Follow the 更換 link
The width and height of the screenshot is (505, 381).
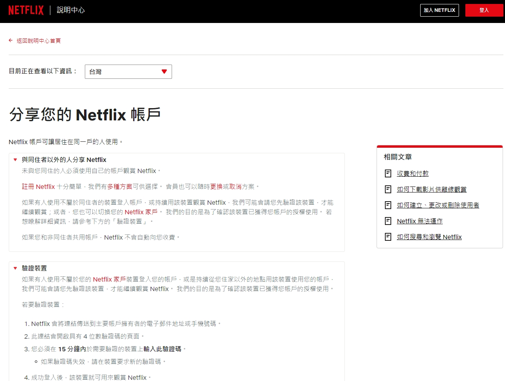pos(216,187)
